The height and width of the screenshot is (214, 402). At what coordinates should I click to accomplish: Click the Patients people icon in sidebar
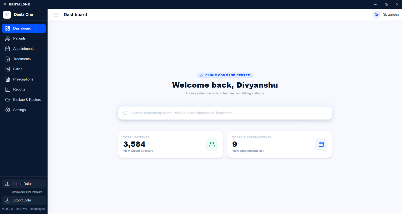click(x=8, y=38)
